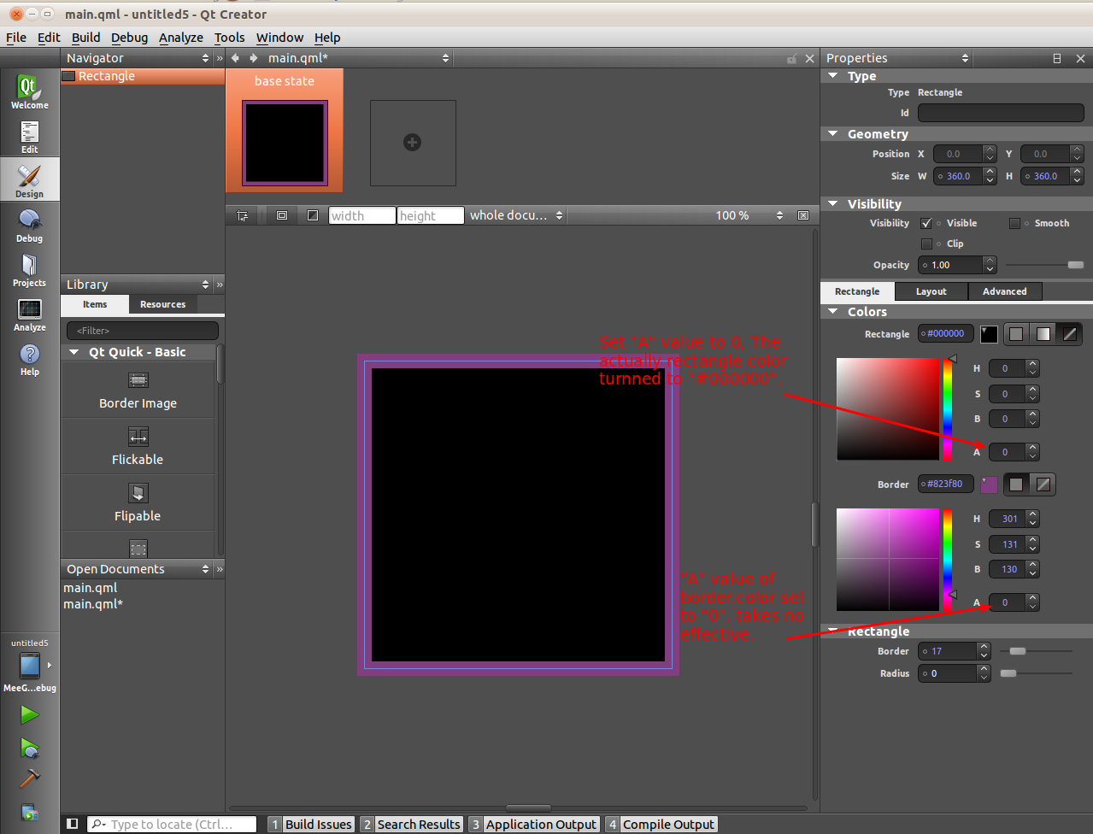Enable the Clip checkbox
This screenshot has width=1093, height=834.
[926, 244]
